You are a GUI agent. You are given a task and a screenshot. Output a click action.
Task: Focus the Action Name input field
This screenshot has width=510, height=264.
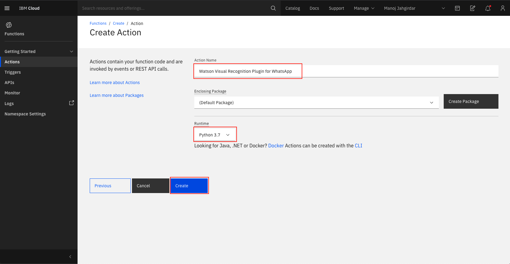click(x=346, y=71)
